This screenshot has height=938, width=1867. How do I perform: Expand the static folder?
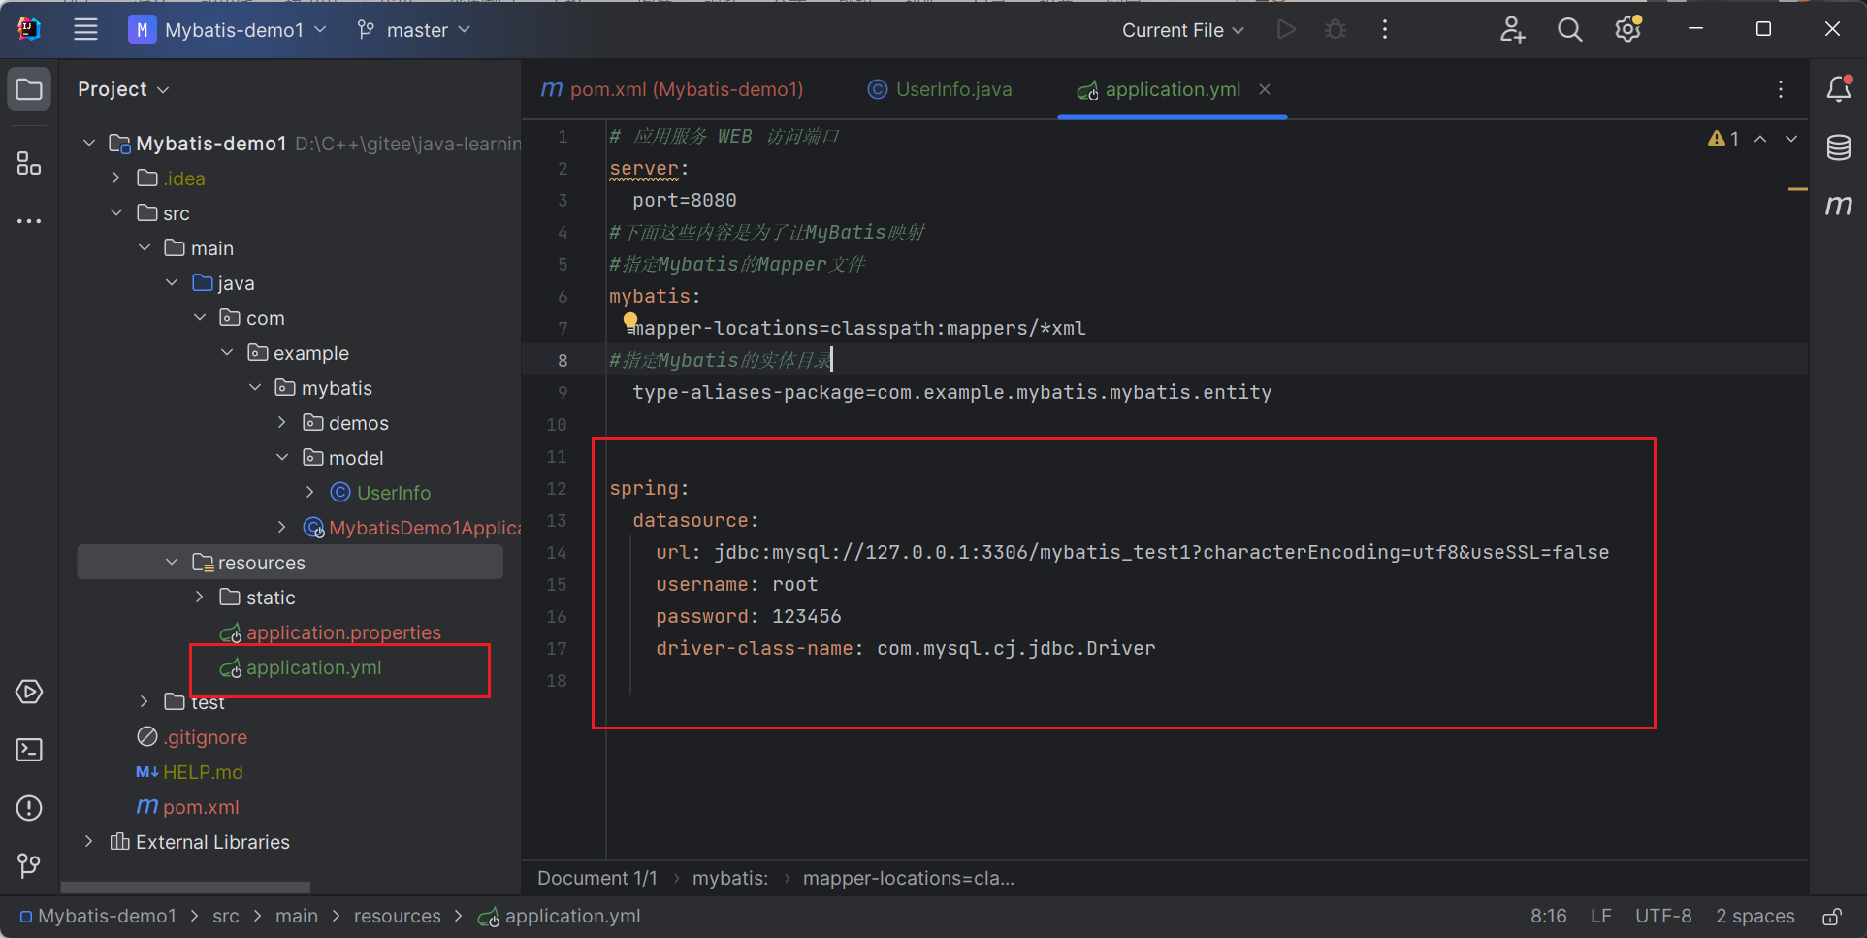199,598
